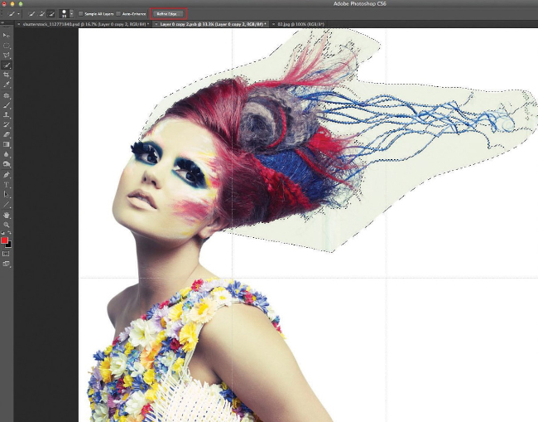Select the Zoom tool
The width and height of the screenshot is (538, 422).
(x=7, y=224)
